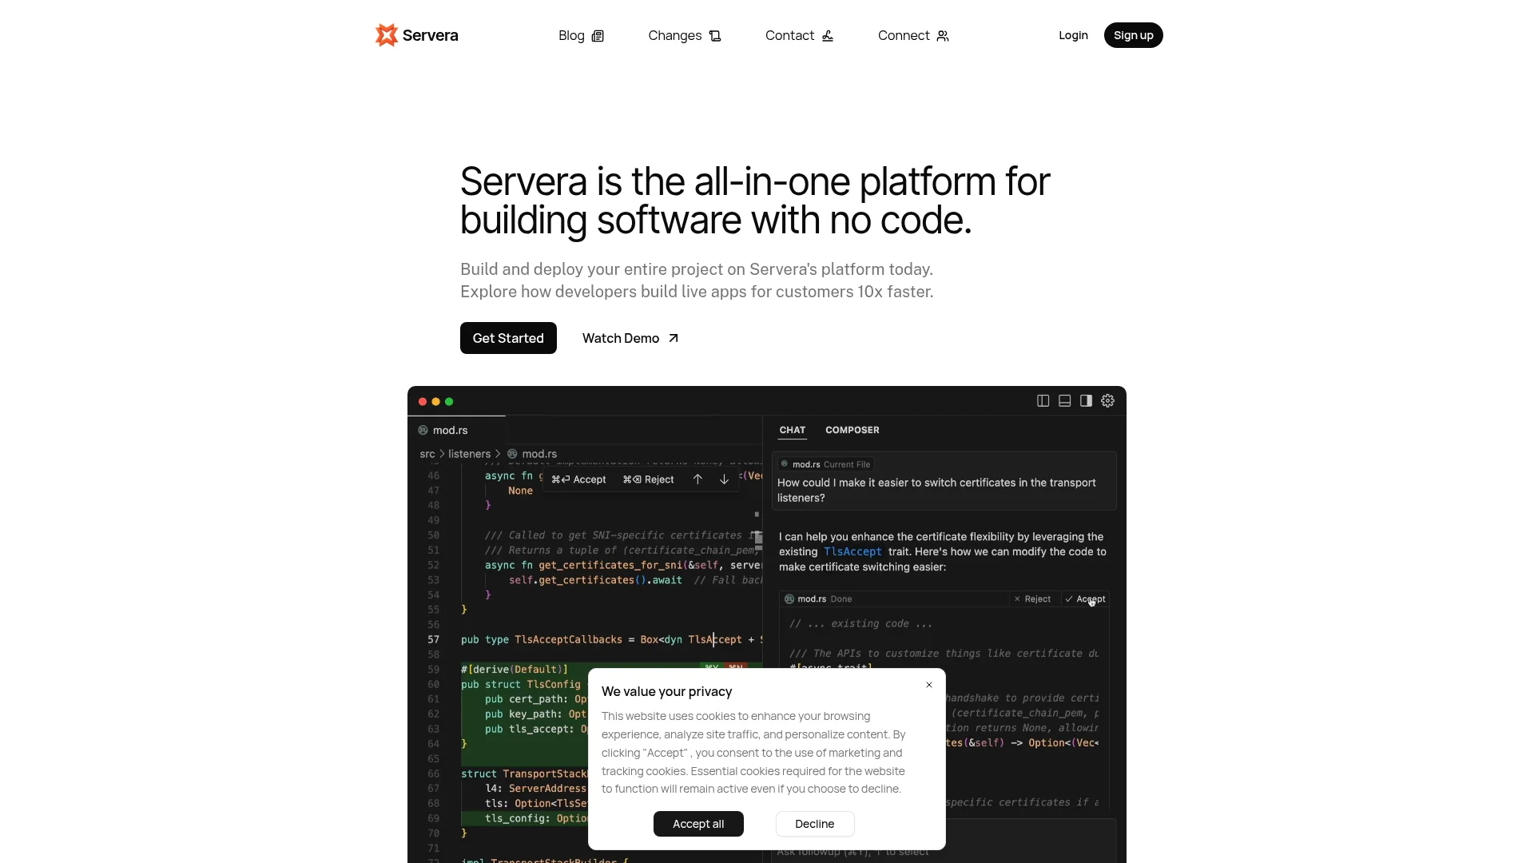Decline the cookies
Viewport: 1534px width, 863px height.
click(814, 824)
